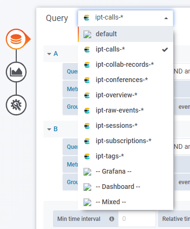190x229 pixels.
Task: Select ipt-sessions-* datasource
Action: click(126, 126)
